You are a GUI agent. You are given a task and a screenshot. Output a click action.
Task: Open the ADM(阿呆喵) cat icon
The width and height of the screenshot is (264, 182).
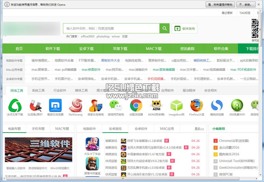click(156, 105)
